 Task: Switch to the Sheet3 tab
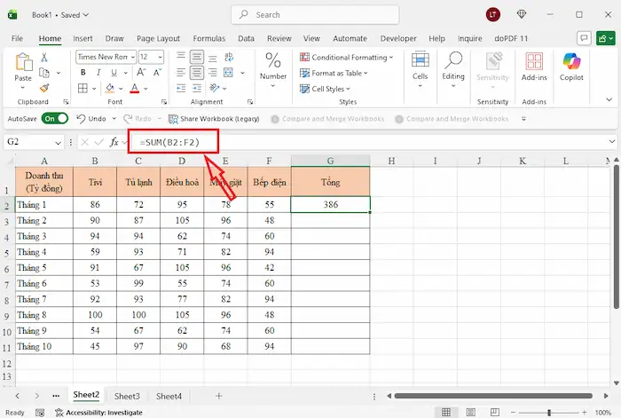(127, 396)
